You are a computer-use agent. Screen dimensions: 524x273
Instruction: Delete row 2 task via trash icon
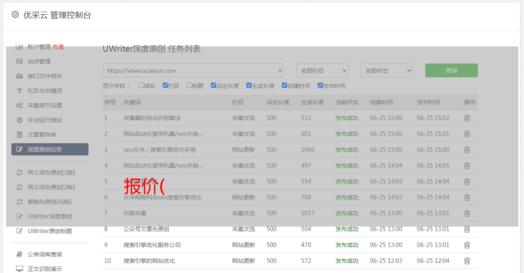[467, 134]
